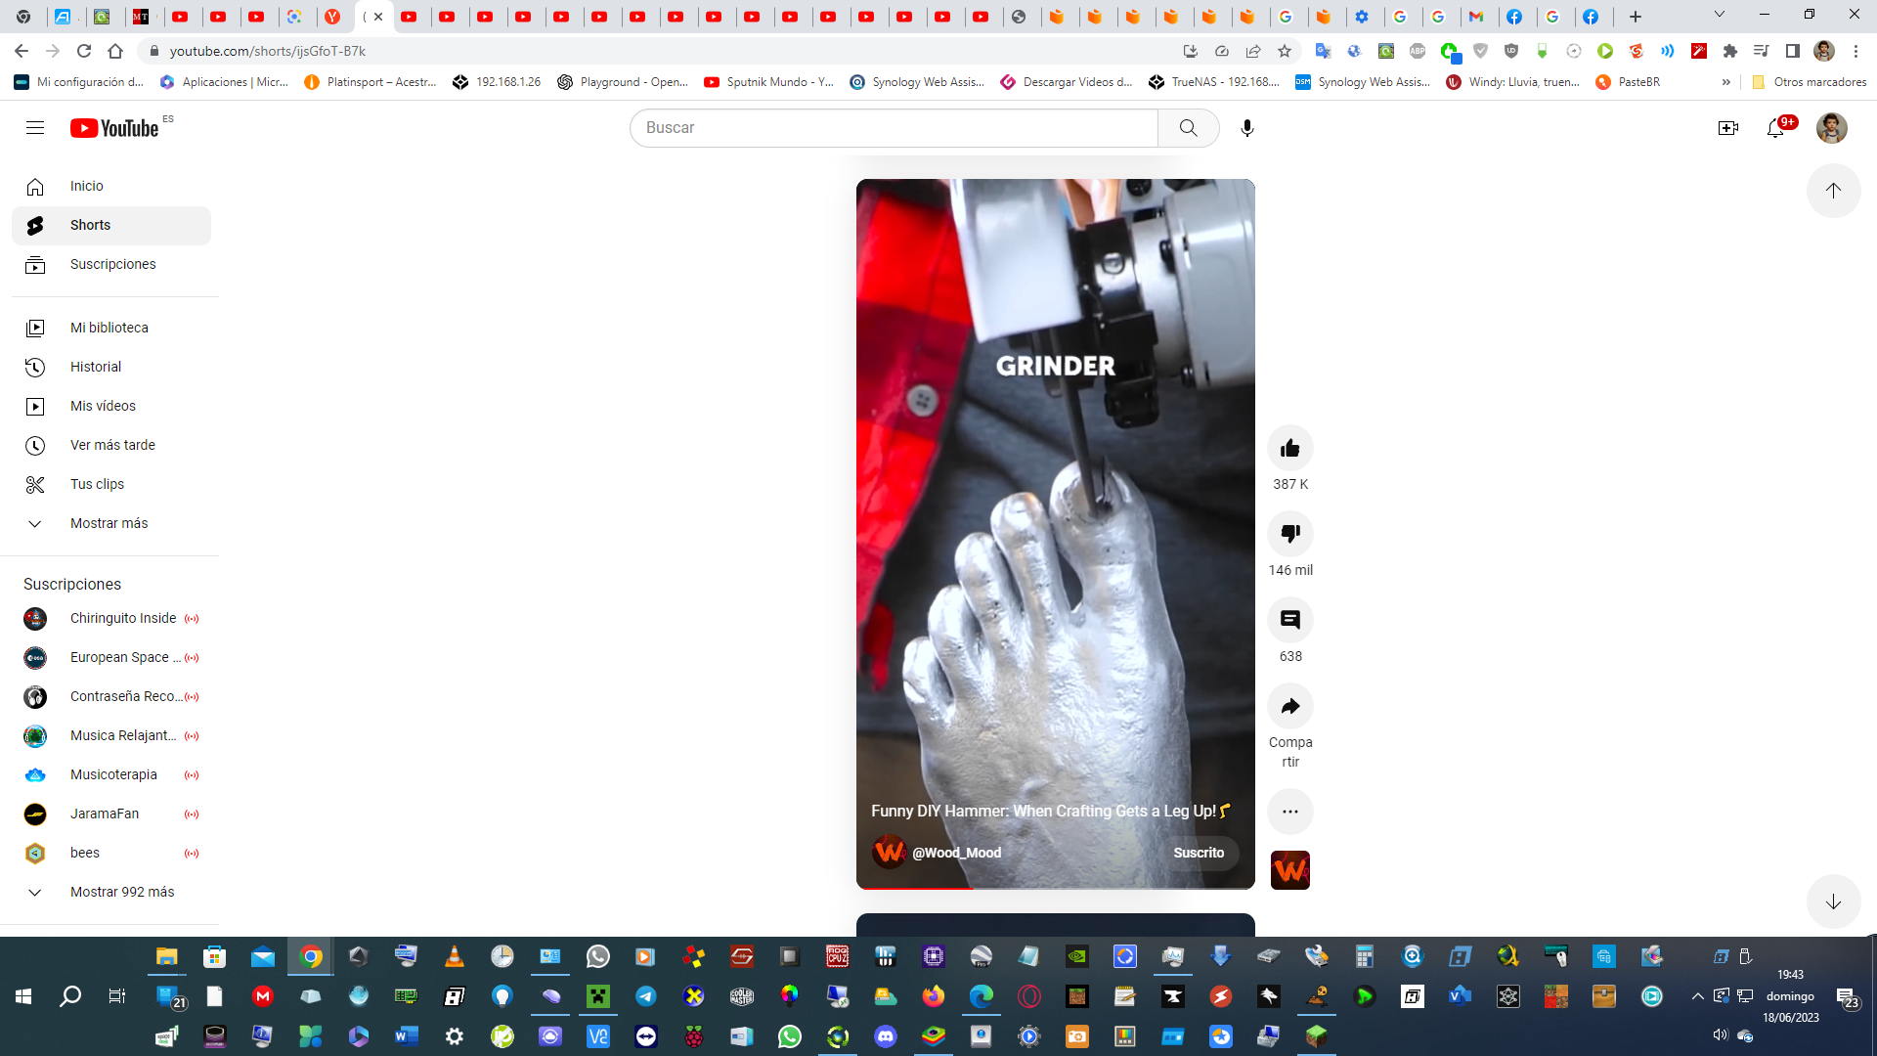
Task: Go to the next Short with down arrow
Action: 1833,902
